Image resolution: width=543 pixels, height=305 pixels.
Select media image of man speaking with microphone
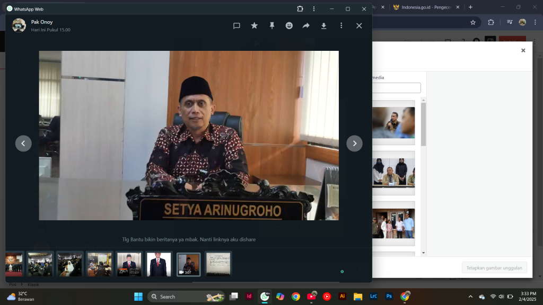pyautogui.click(x=394, y=122)
